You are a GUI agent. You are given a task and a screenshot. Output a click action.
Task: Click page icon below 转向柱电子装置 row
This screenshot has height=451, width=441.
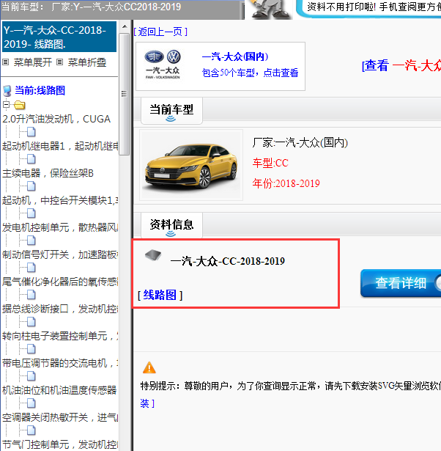[x=31, y=349]
